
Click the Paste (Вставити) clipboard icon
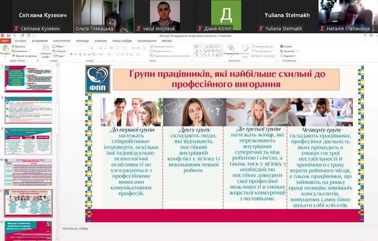click(x=6, y=48)
